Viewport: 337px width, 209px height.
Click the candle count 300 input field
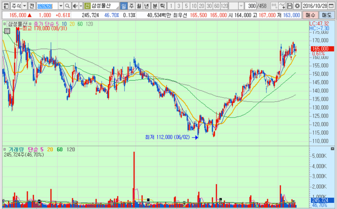click(x=251, y=6)
